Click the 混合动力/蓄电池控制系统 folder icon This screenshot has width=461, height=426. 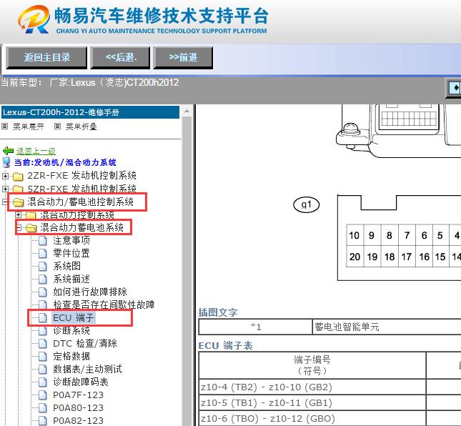tap(19, 202)
